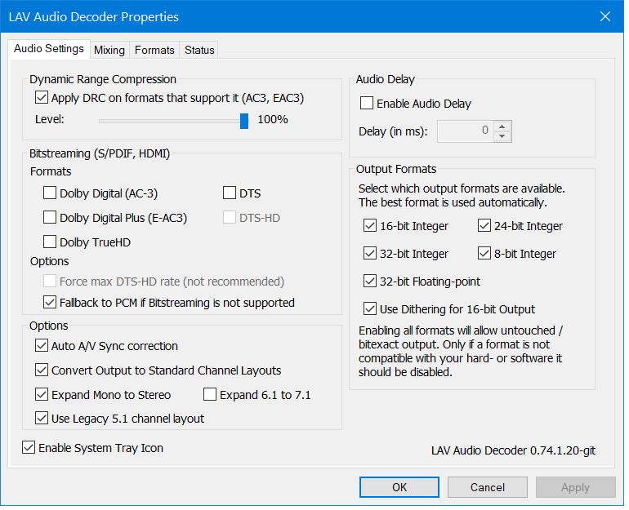The width and height of the screenshot is (629, 510).
Task: Select the Audio Settings tab
Action: (48, 48)
